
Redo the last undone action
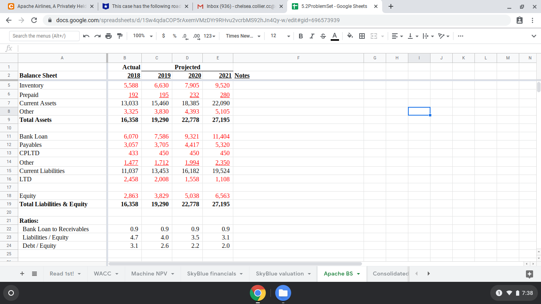(97, 36)
